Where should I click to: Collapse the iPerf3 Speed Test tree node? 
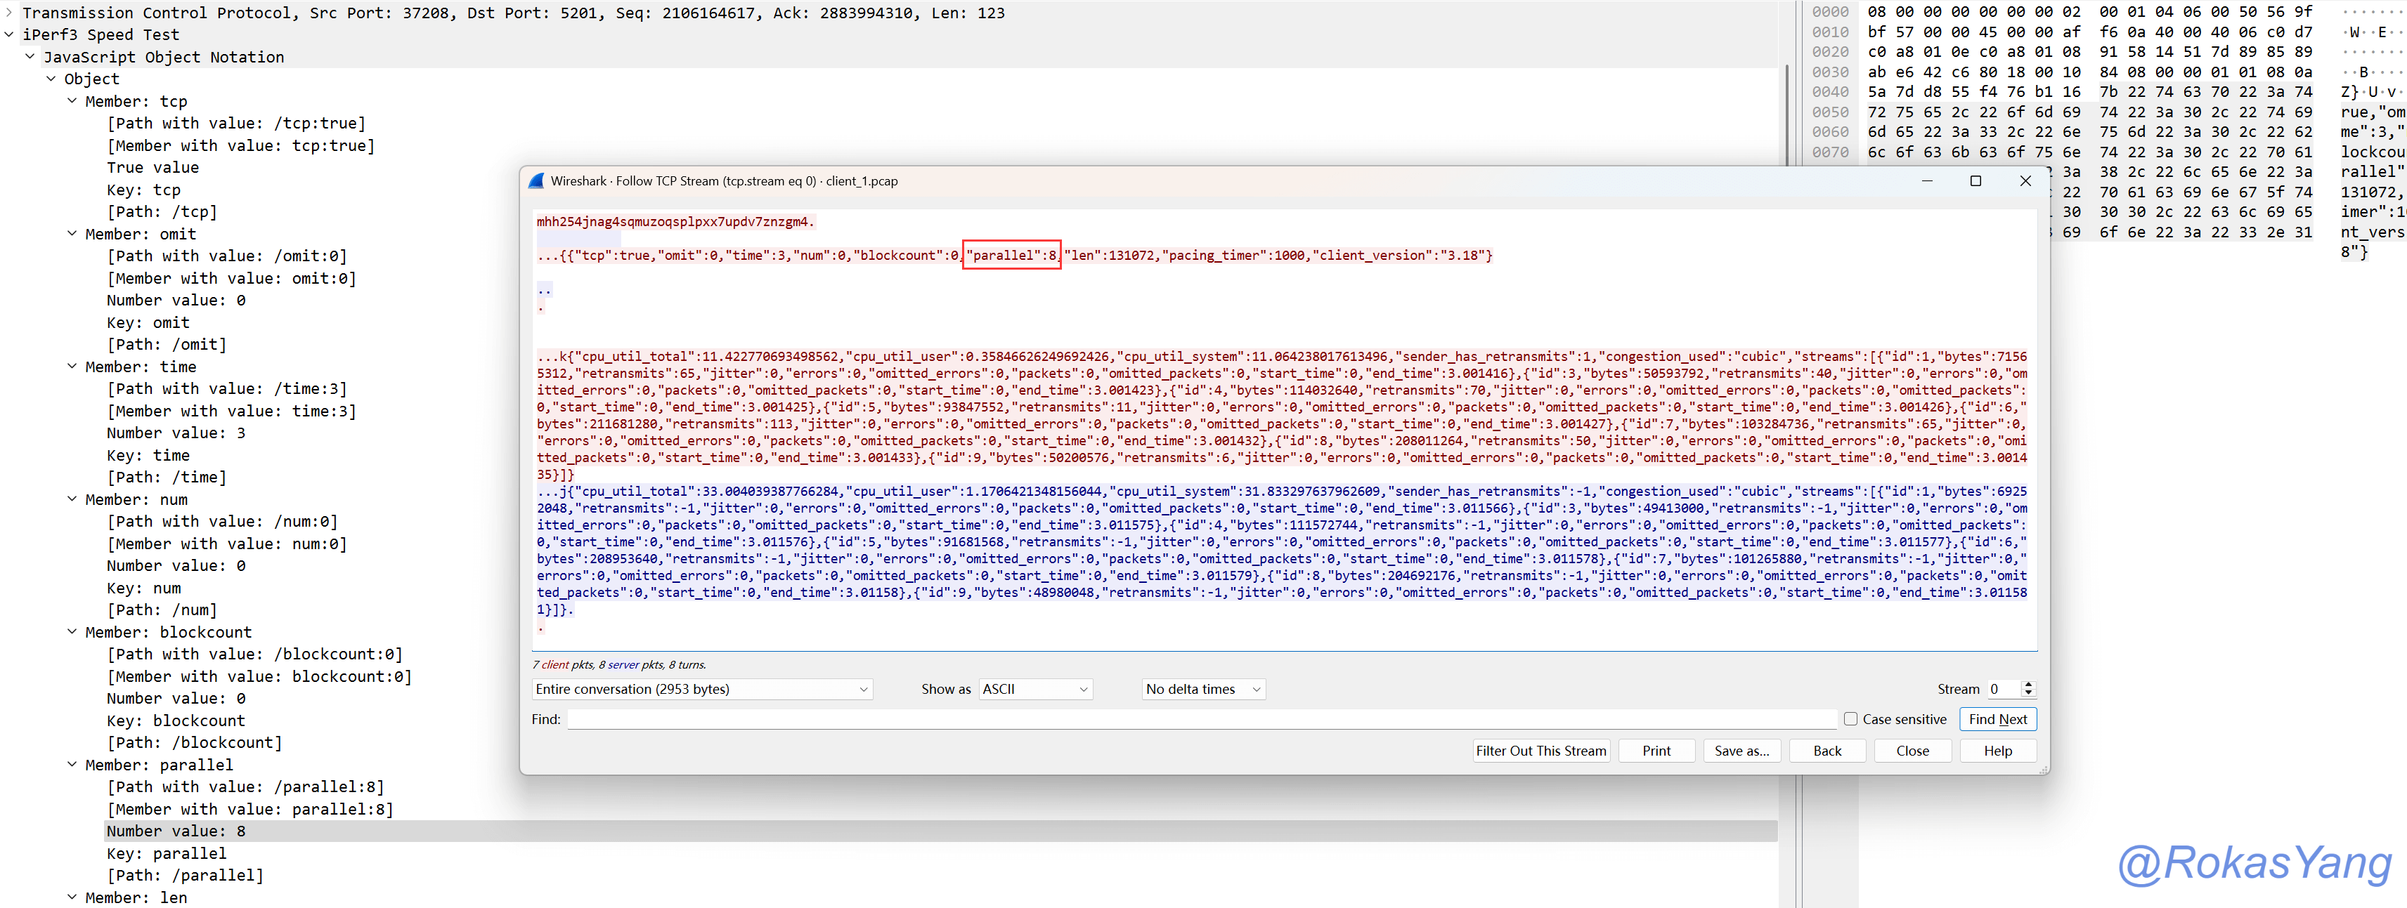[x=9, y=34]
